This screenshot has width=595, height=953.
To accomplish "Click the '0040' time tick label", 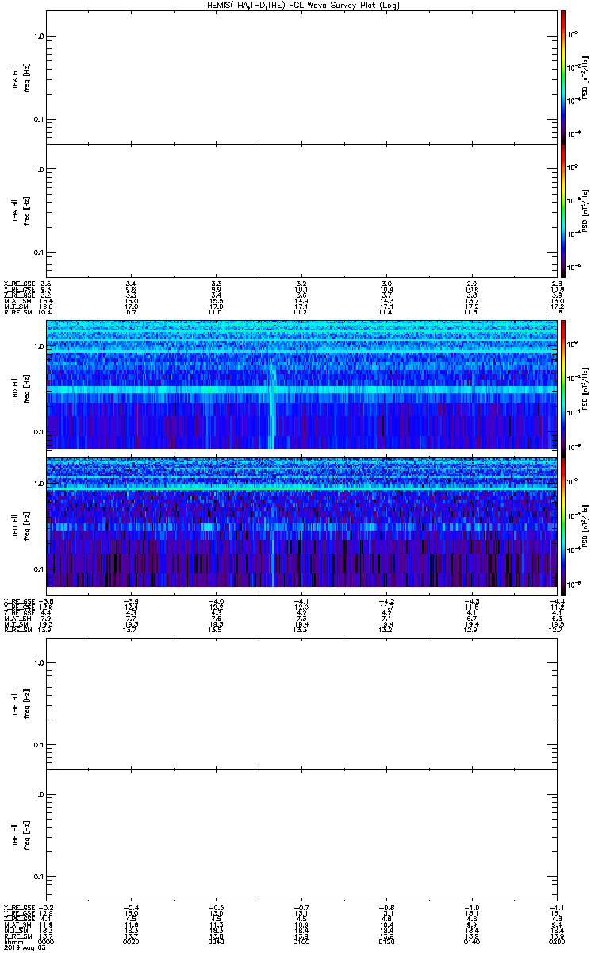I will pos(217,942).
